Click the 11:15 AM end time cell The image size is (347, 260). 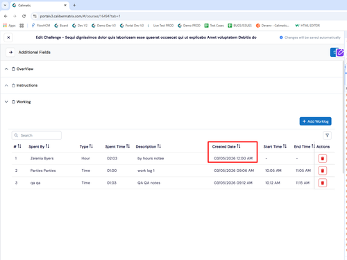click(x=303, y=183)
